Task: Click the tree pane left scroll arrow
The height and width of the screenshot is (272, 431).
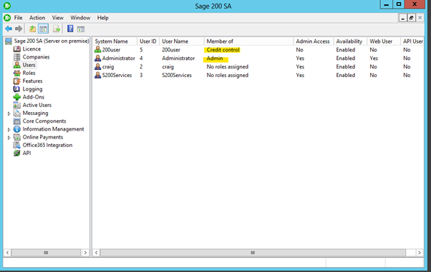Action: (x=7, y=253)
